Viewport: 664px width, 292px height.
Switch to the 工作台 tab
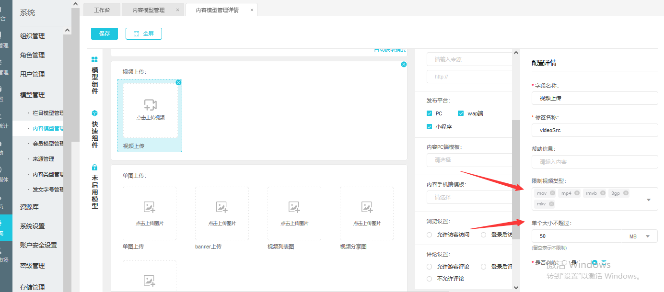tap(102, 10)
